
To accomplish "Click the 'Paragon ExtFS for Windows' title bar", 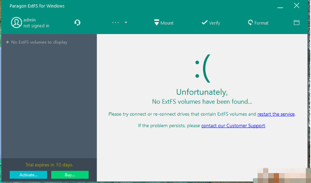I will [x=37, y=6].
